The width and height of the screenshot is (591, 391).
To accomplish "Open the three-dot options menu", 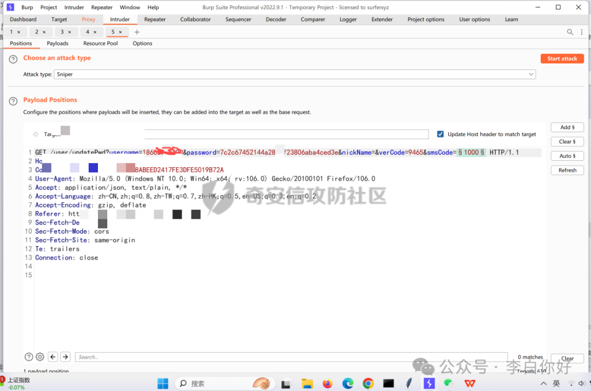I will (x=582, y=32).
